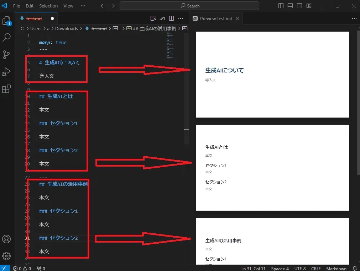Minimize the VS Code window
Viewport: 360px width, 271px height.
pos(321,6)
